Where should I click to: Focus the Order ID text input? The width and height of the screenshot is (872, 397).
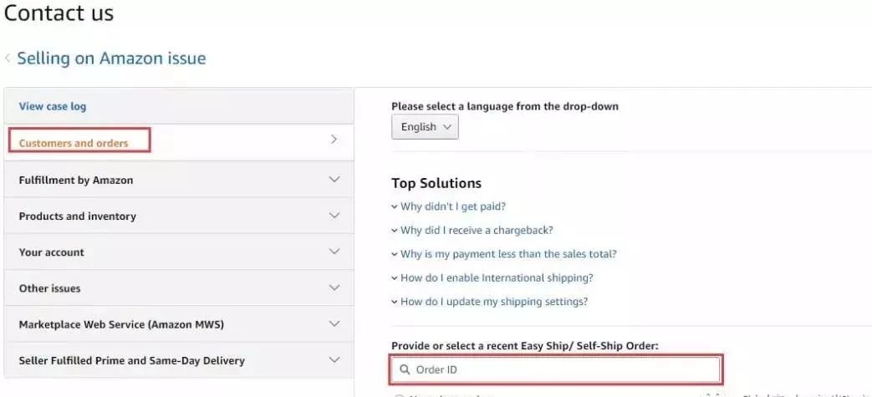click(560, 369)
